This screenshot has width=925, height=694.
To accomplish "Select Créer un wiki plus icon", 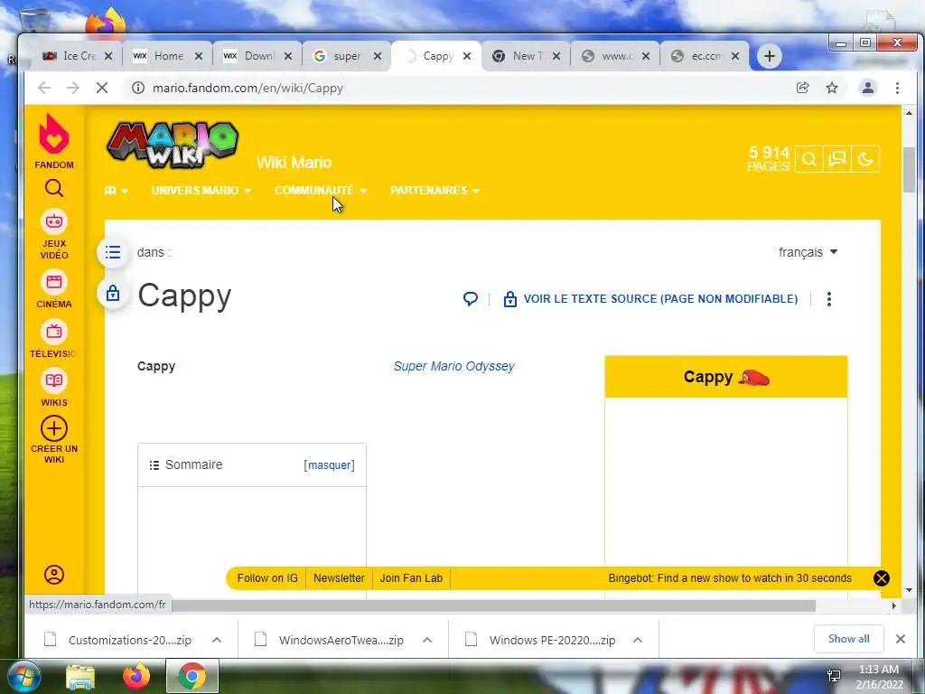I will 53,428.
